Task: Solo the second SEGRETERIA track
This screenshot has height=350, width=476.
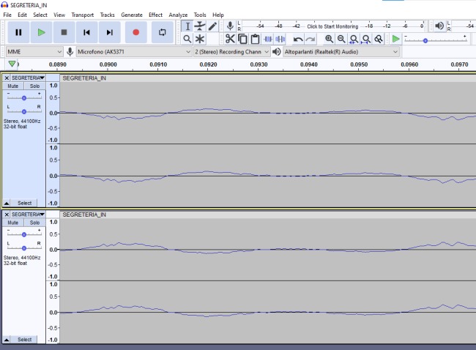Action: [x=34, y=223]
